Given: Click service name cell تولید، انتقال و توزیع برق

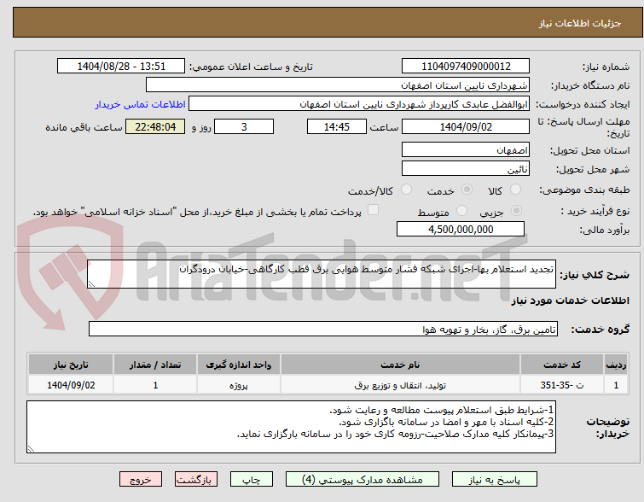Looking at the screenshot, I should [400, 385].
